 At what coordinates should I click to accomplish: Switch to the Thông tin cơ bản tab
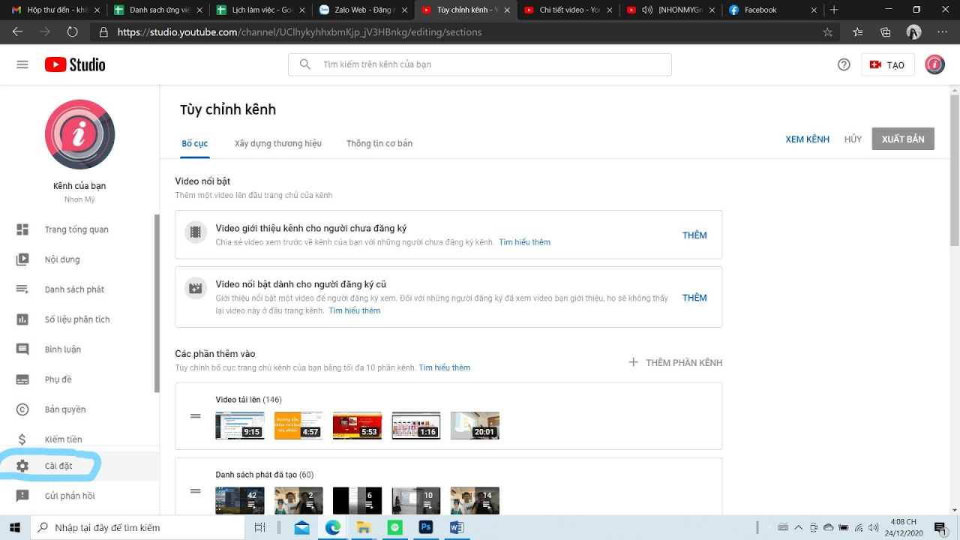[x=379, y=143]
